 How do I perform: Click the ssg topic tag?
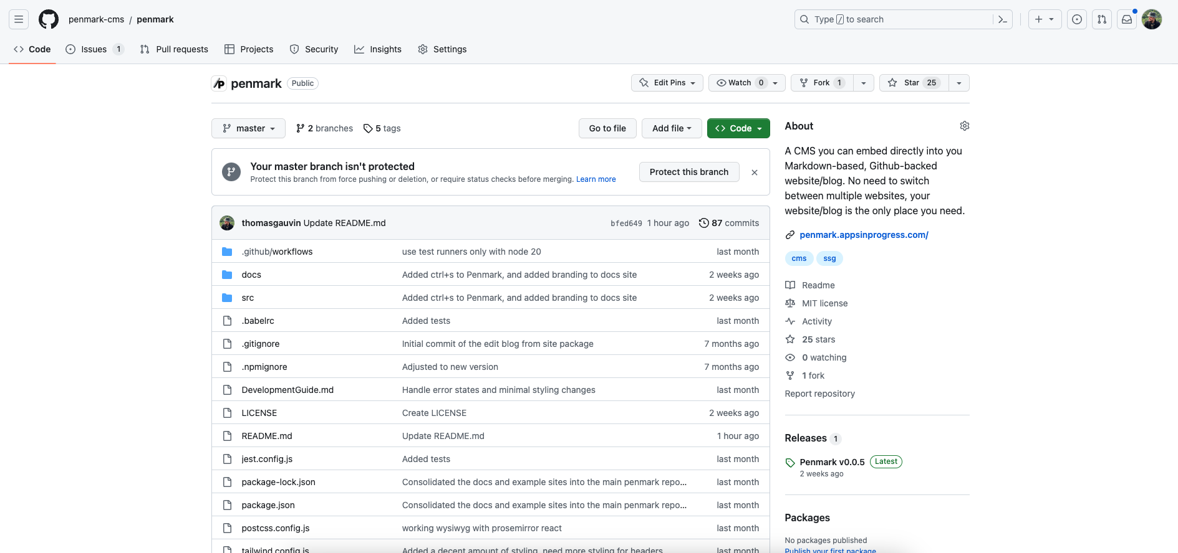tap(829, 258)
